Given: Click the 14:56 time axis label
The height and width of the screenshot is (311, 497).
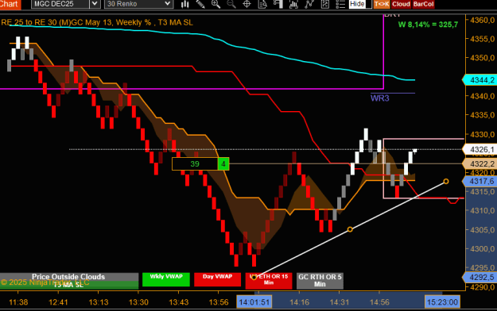Looking at the screenshot, I should click(379, 302).
